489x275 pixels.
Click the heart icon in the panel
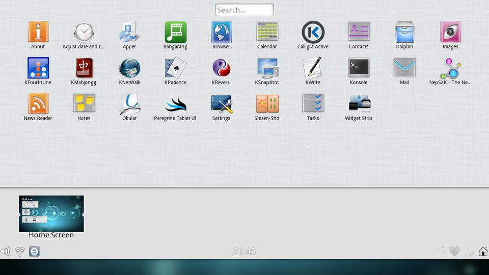pyautogui.click(x=454, y=251)
